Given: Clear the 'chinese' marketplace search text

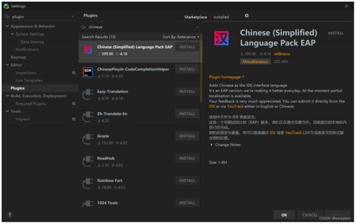Looking at the screenshot, I should tap(197, 27).
